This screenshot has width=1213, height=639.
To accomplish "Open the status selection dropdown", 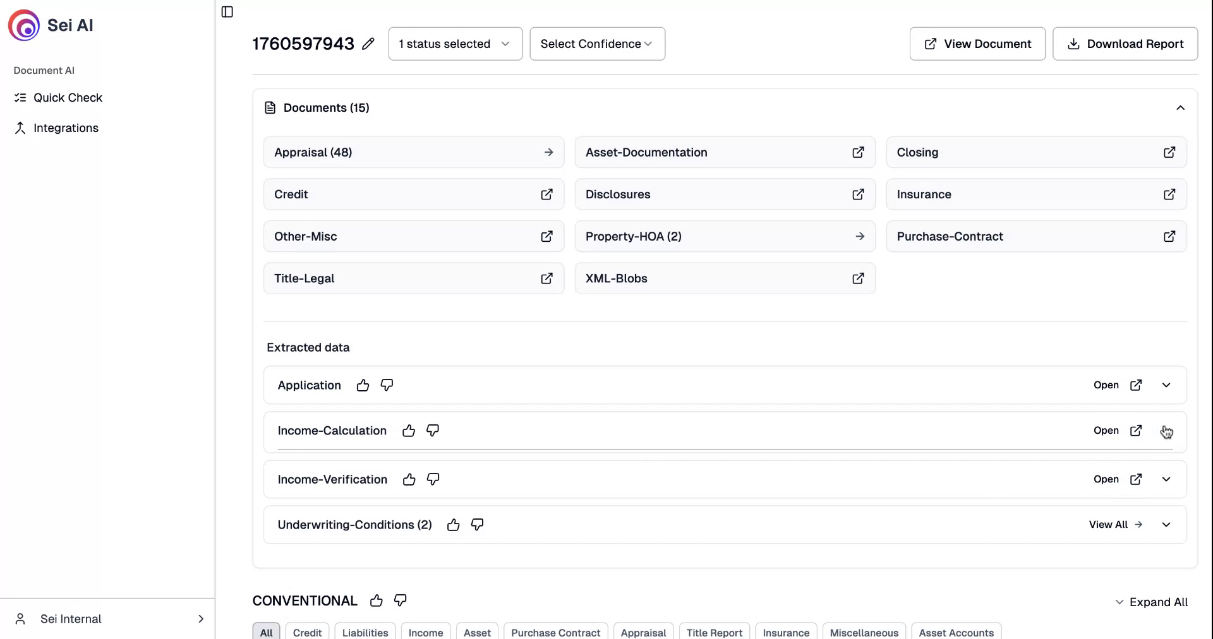I will (x=455, y=44).
